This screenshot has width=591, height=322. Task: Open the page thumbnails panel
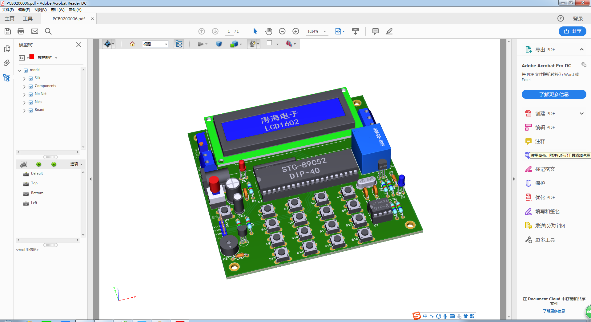pyautogui.click(x=7, y=49)
